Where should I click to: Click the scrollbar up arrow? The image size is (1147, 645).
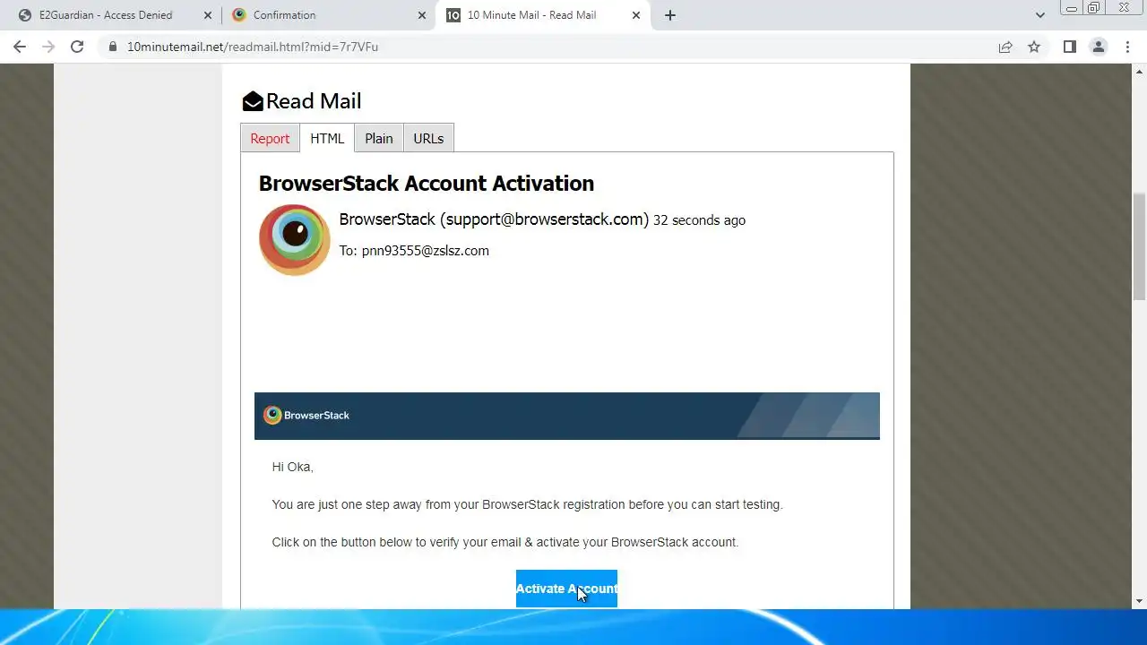1140,71
